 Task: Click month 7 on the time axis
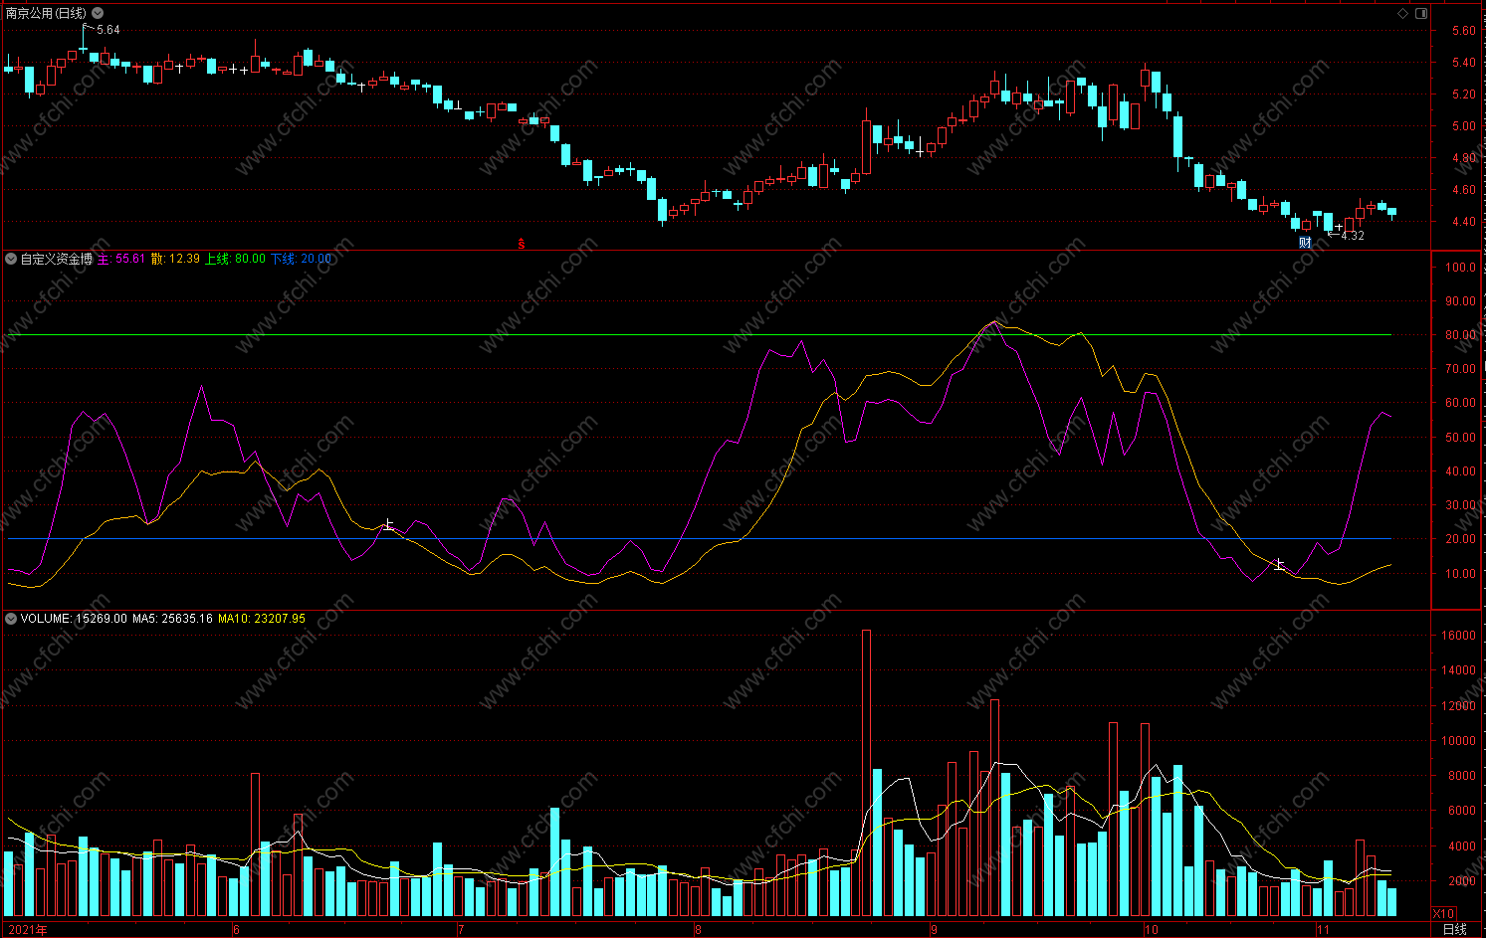coord(461,930)
